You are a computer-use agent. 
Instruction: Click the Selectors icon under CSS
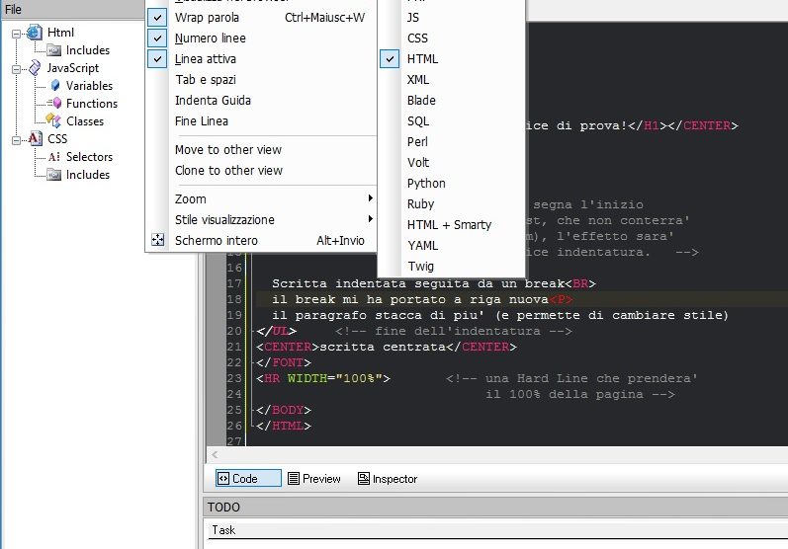point(54,157)
